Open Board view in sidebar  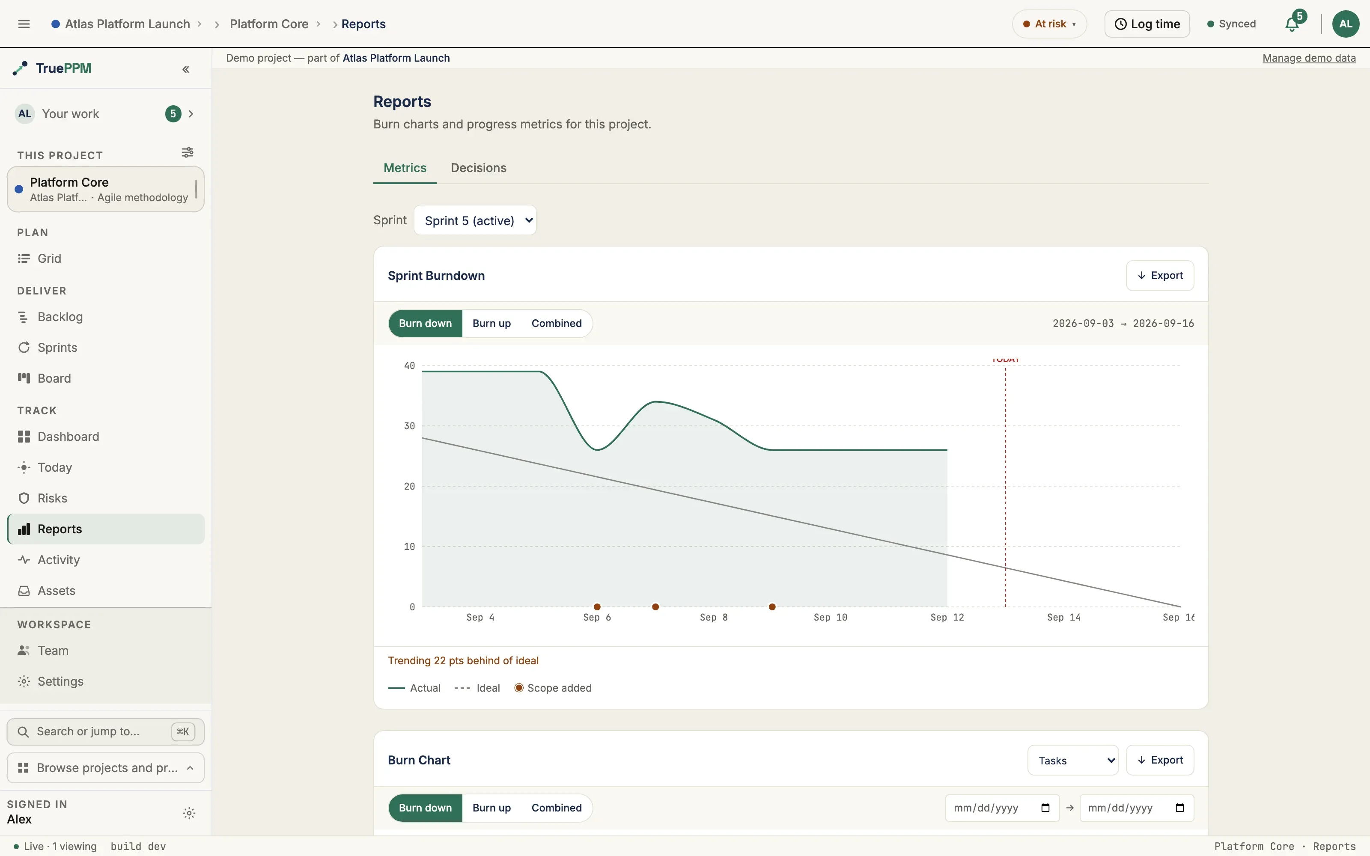point(106,378)
